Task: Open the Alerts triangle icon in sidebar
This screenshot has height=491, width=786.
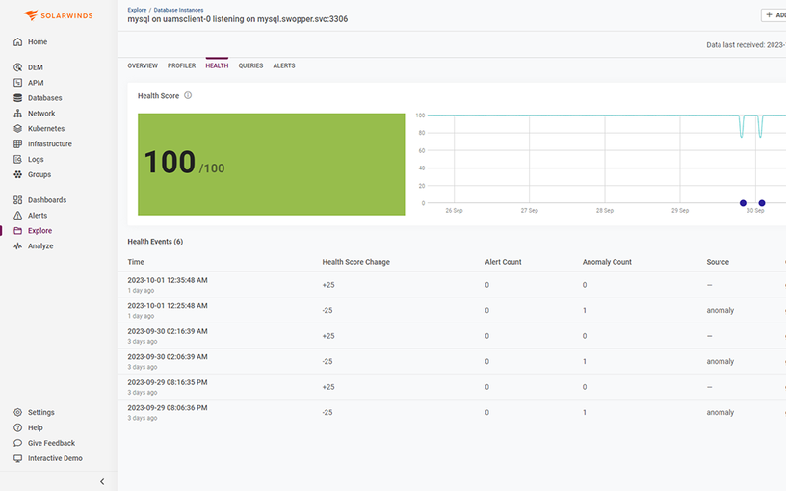Action: click(x=18, y=216)
